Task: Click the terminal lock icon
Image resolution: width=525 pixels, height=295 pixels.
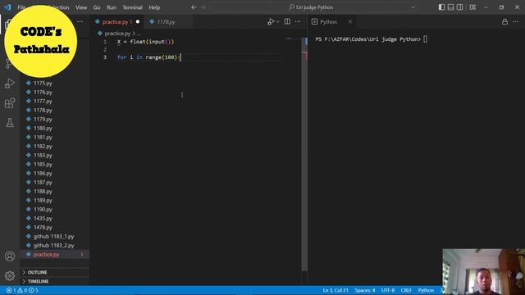Action: [504, 22]
